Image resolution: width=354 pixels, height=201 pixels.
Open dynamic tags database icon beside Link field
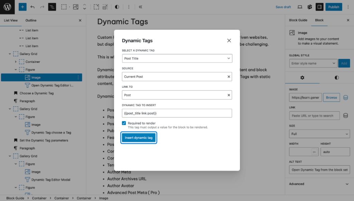(346, 115)
